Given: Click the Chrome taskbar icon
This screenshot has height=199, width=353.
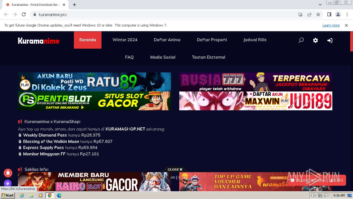Looking at the screenshot, I should (50, 195).
